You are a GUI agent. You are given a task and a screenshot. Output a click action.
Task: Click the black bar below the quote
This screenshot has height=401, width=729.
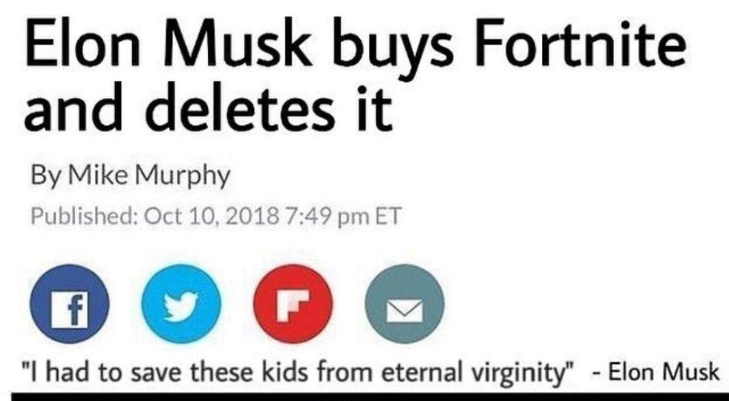point(364,397)
